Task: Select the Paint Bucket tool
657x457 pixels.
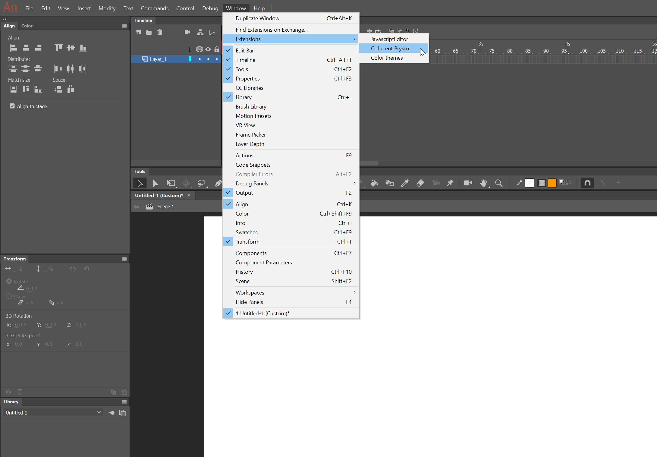Action: pyautogui.click(x=374, y=183)
